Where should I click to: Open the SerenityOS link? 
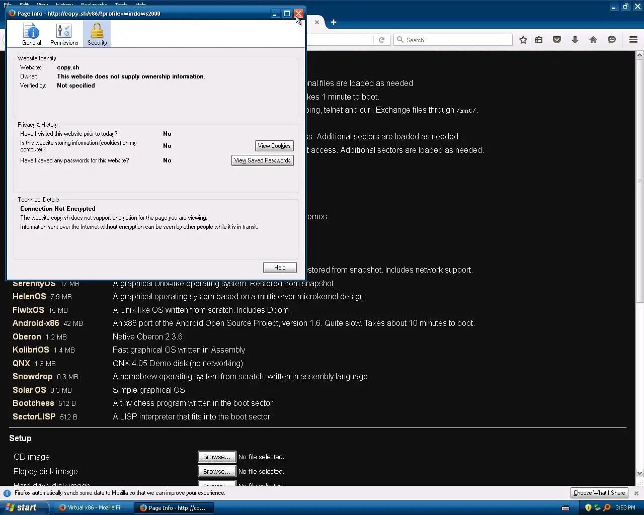coord(34,284)
